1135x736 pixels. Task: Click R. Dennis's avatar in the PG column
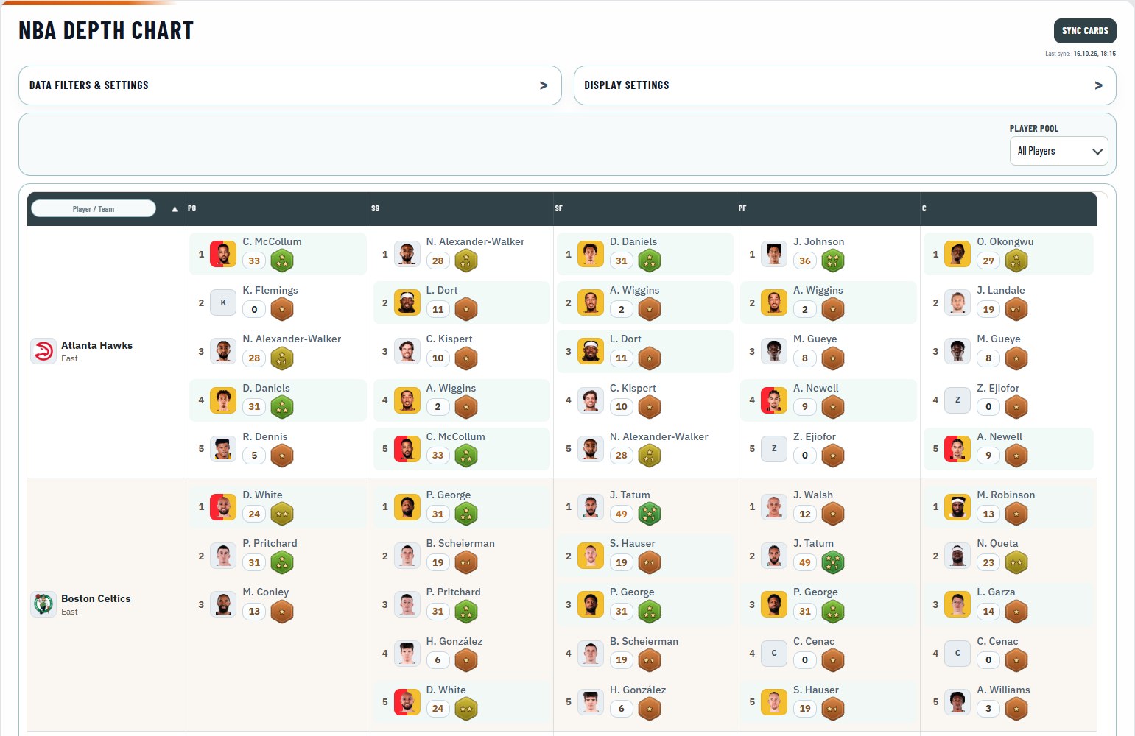(223, 449)
